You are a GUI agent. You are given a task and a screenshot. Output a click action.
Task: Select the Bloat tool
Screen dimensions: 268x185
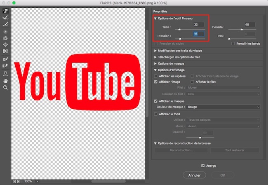(5, 44)
